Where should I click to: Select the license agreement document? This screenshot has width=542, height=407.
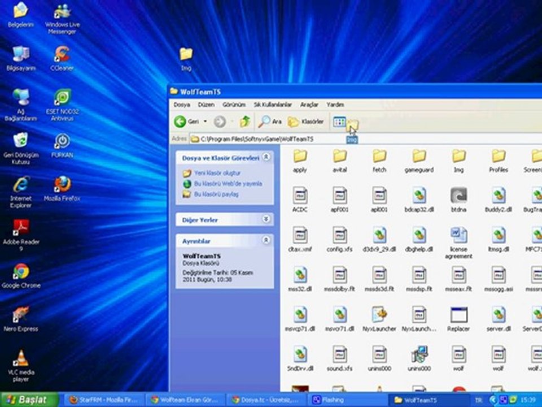[458, 243]
